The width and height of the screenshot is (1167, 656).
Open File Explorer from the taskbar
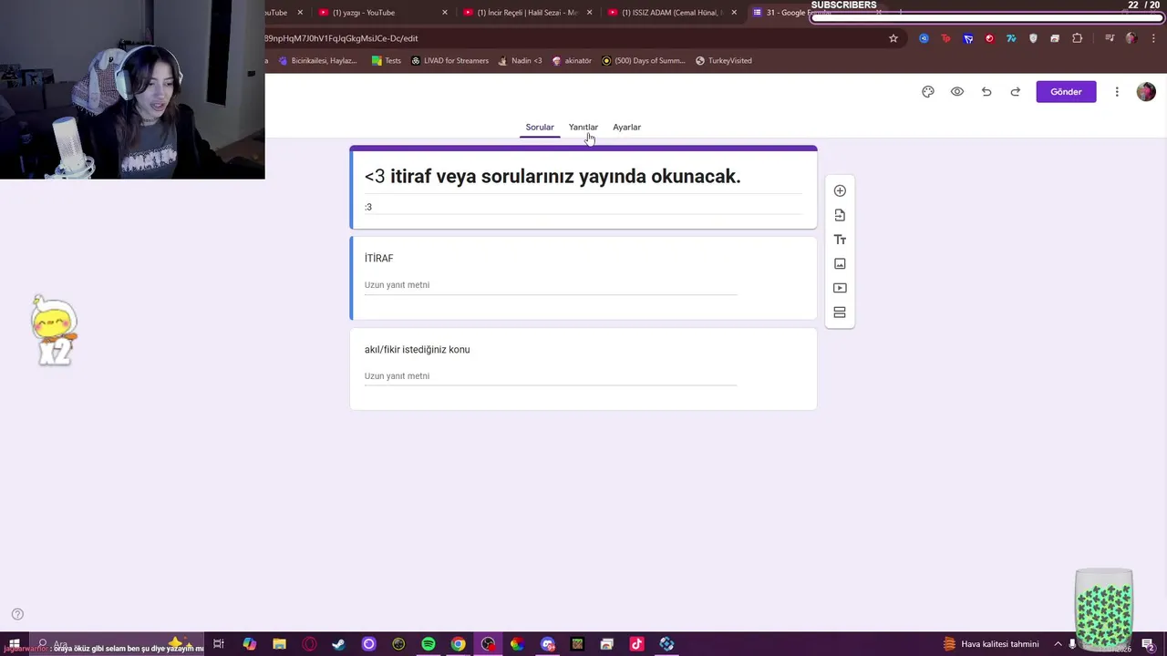tap(279, 644)
